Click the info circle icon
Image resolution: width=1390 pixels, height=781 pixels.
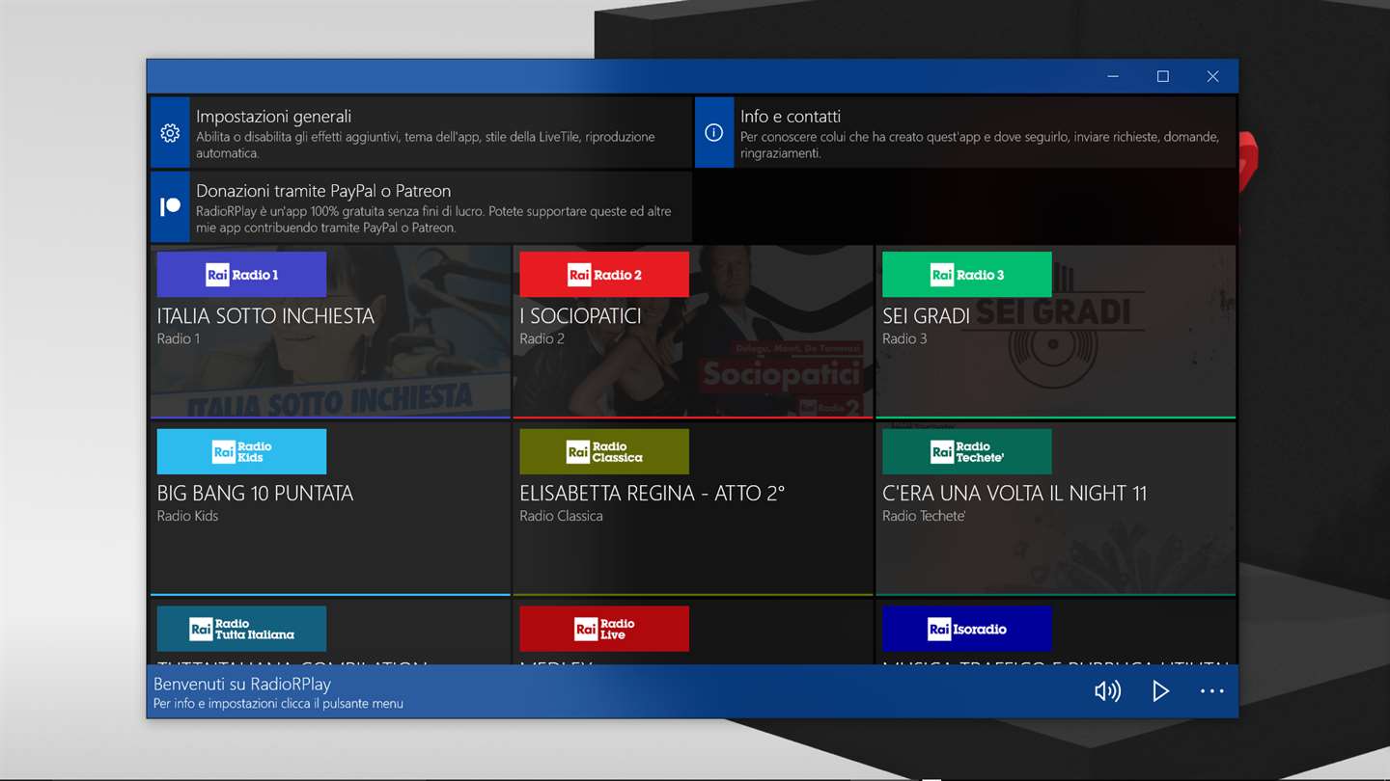pyautogui.click(x=714, y=133)
